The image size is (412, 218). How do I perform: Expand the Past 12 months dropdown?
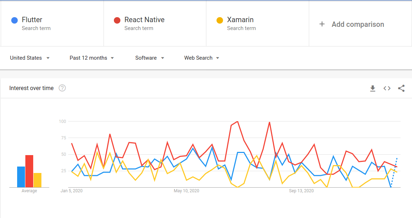coord(92,58)
